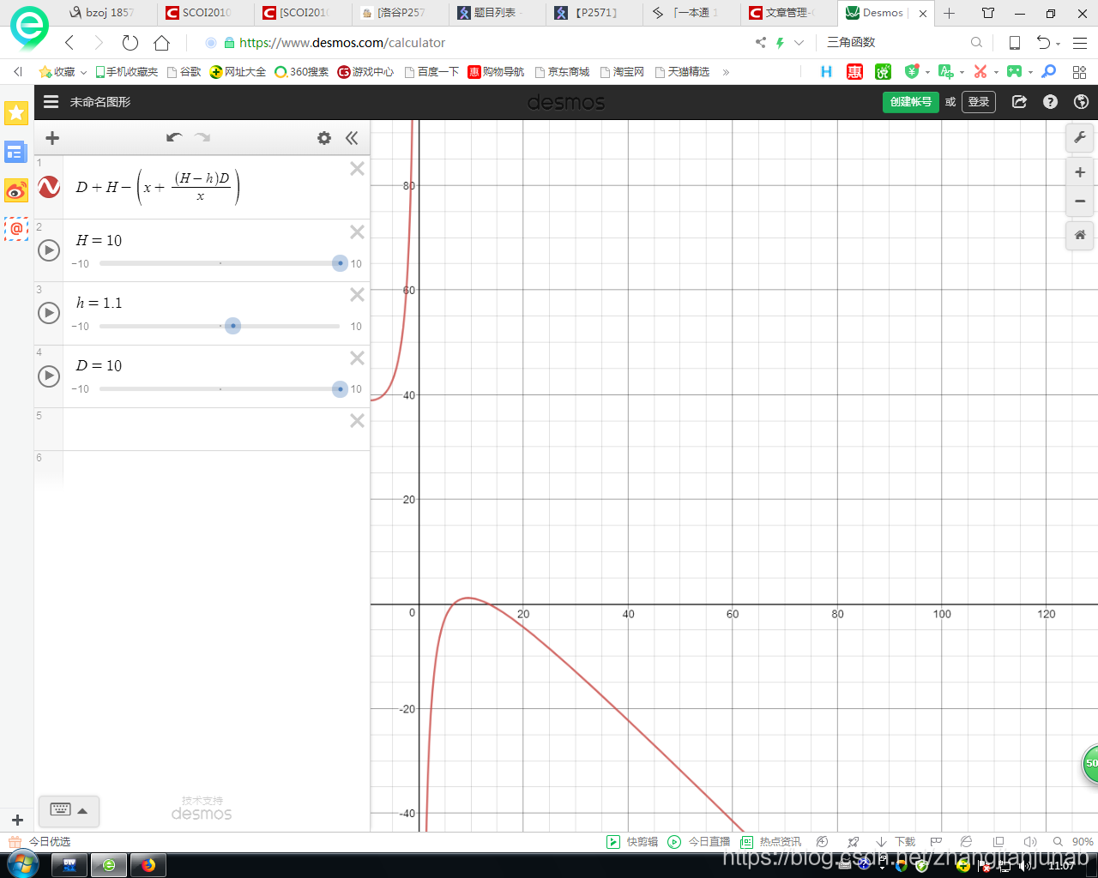Viewport: 1098px width, 878px height.
Task: Collapse the expression list panel
Action: click(x=352, y=138)
